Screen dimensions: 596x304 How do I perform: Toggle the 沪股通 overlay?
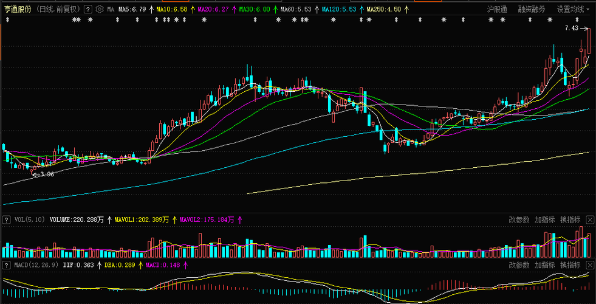(497, 9)
